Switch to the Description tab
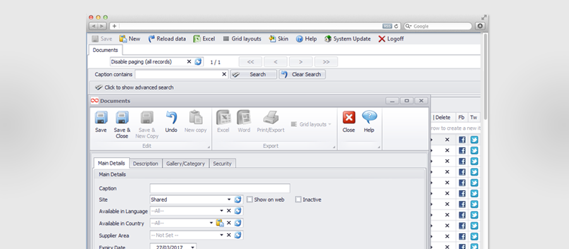Screen dimensions: 569x249 pos(145,164)
